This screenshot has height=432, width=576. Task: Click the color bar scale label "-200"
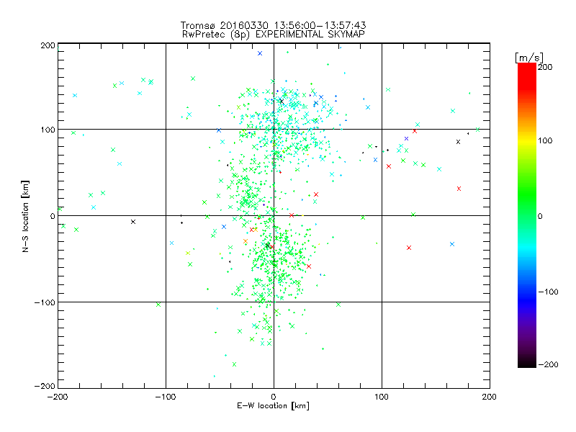pos(548,364)
